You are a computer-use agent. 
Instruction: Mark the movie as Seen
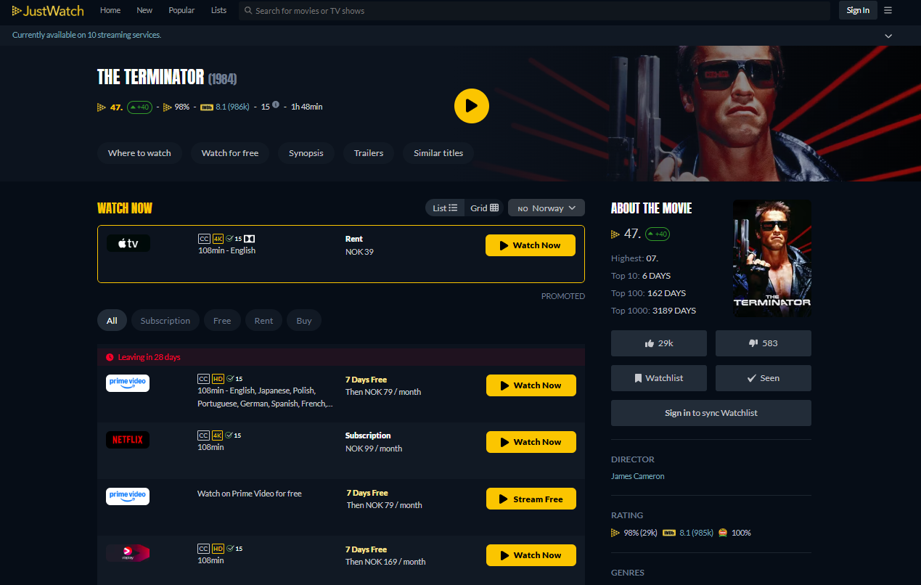tap(764, 378)
